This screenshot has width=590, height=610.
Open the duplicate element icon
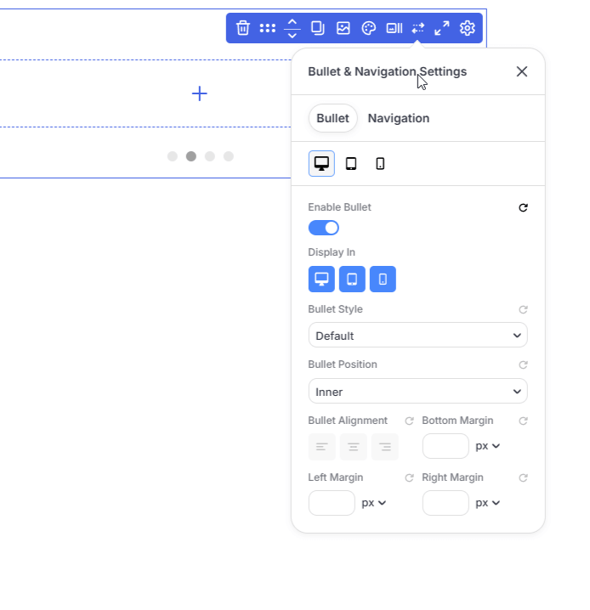(x=318, y=28)
